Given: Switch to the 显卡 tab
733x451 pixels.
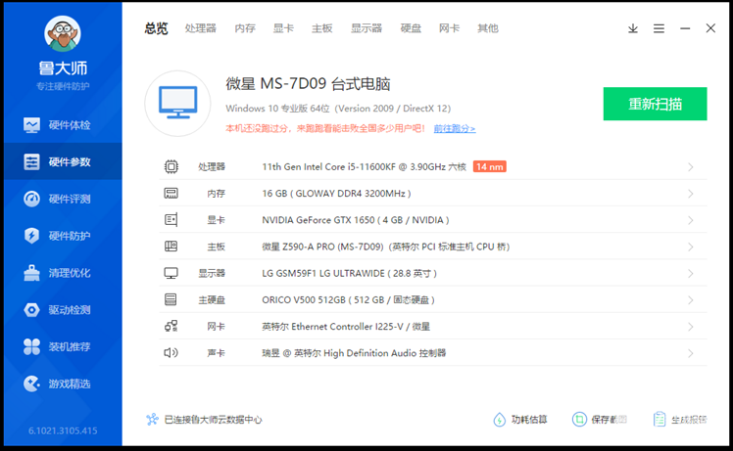Looking at the screenshot, I should pos(283,28).
